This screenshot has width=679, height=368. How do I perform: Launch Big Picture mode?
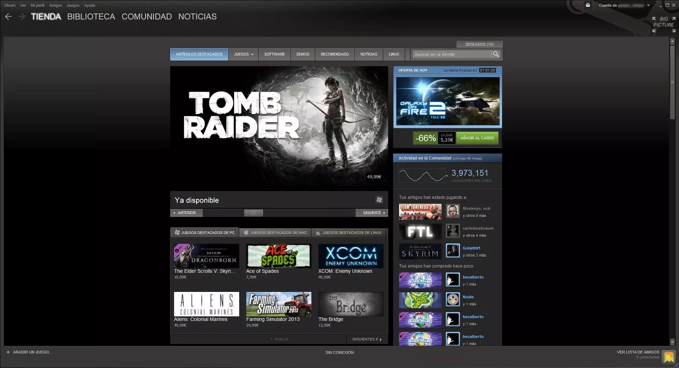click(664, 24)
